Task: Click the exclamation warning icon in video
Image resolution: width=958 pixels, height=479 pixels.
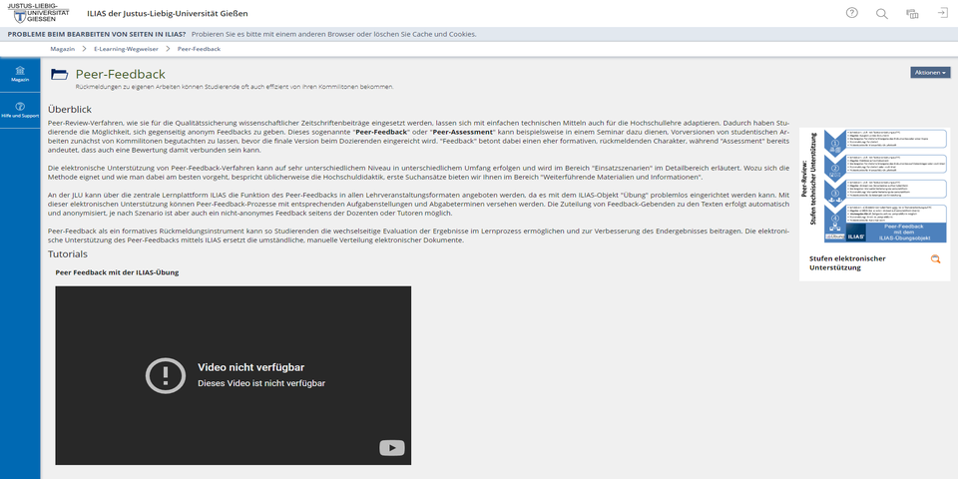Action: pos(165,375)
